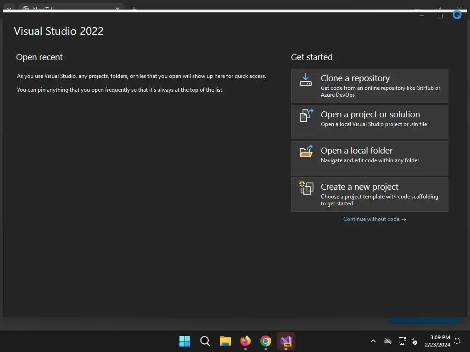
Task: Open the clock showing 3:09 PM
Action: [437, 341]
